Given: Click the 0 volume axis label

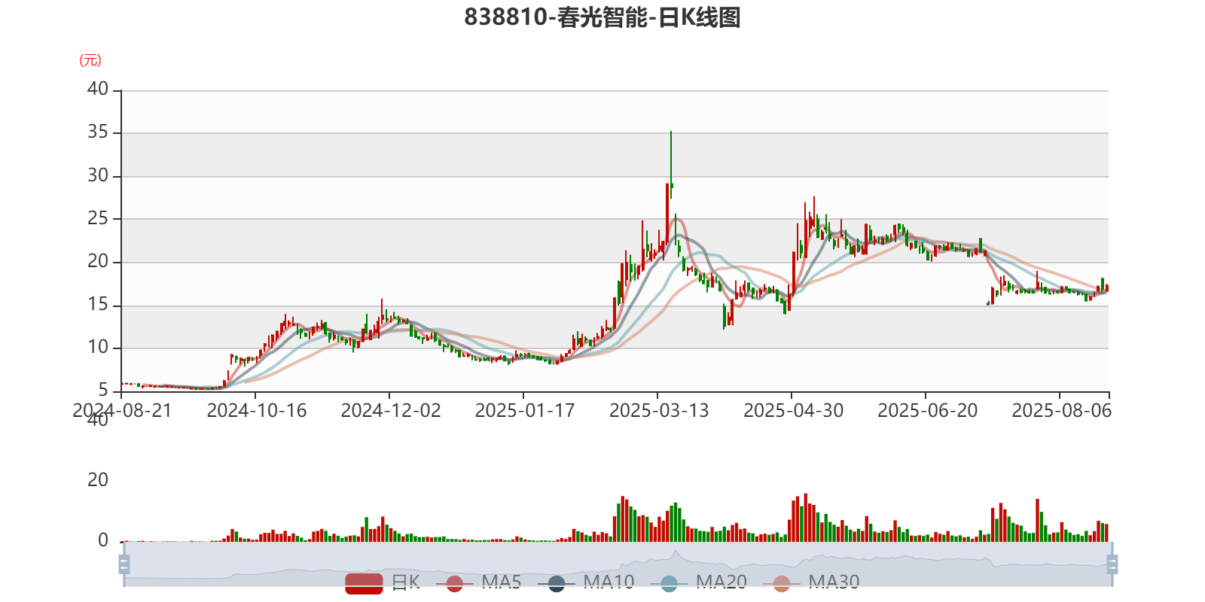Looking at the screenshot, I should tap(103, 540).
